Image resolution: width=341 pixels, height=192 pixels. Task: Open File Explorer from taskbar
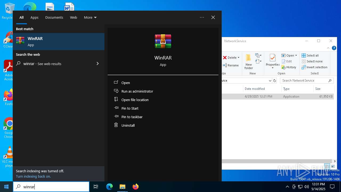122,187
